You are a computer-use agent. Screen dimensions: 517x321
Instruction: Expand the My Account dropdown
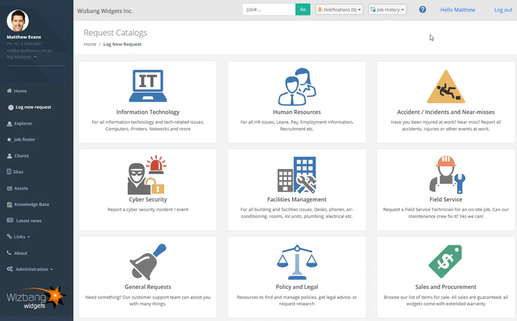point(21,57)
